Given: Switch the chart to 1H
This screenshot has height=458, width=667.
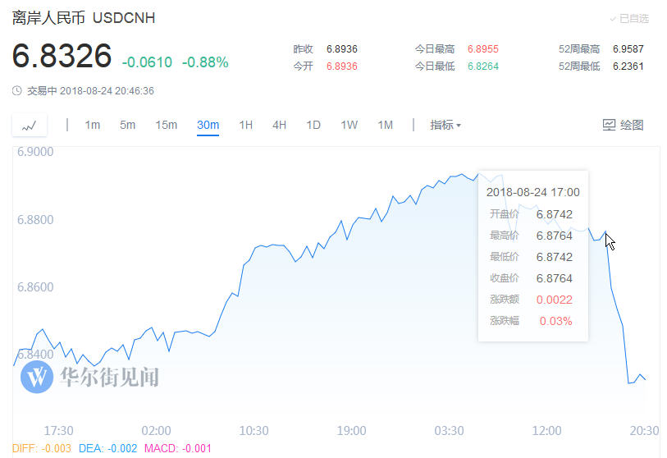Looking at the screenshot, I should [x=245, y=126].
